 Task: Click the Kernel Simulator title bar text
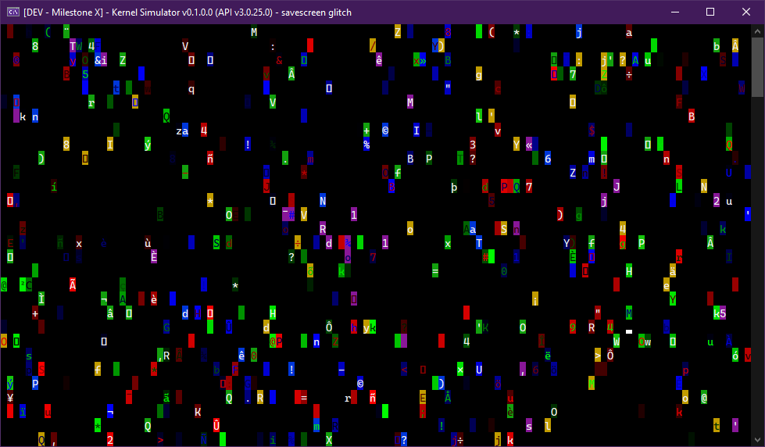click(188, 12)
